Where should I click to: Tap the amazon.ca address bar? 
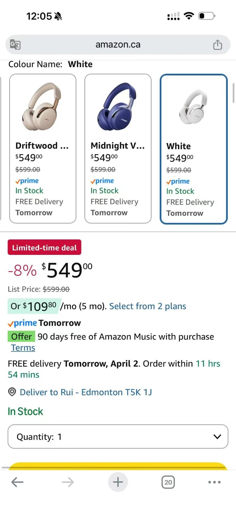pos(118,45)
